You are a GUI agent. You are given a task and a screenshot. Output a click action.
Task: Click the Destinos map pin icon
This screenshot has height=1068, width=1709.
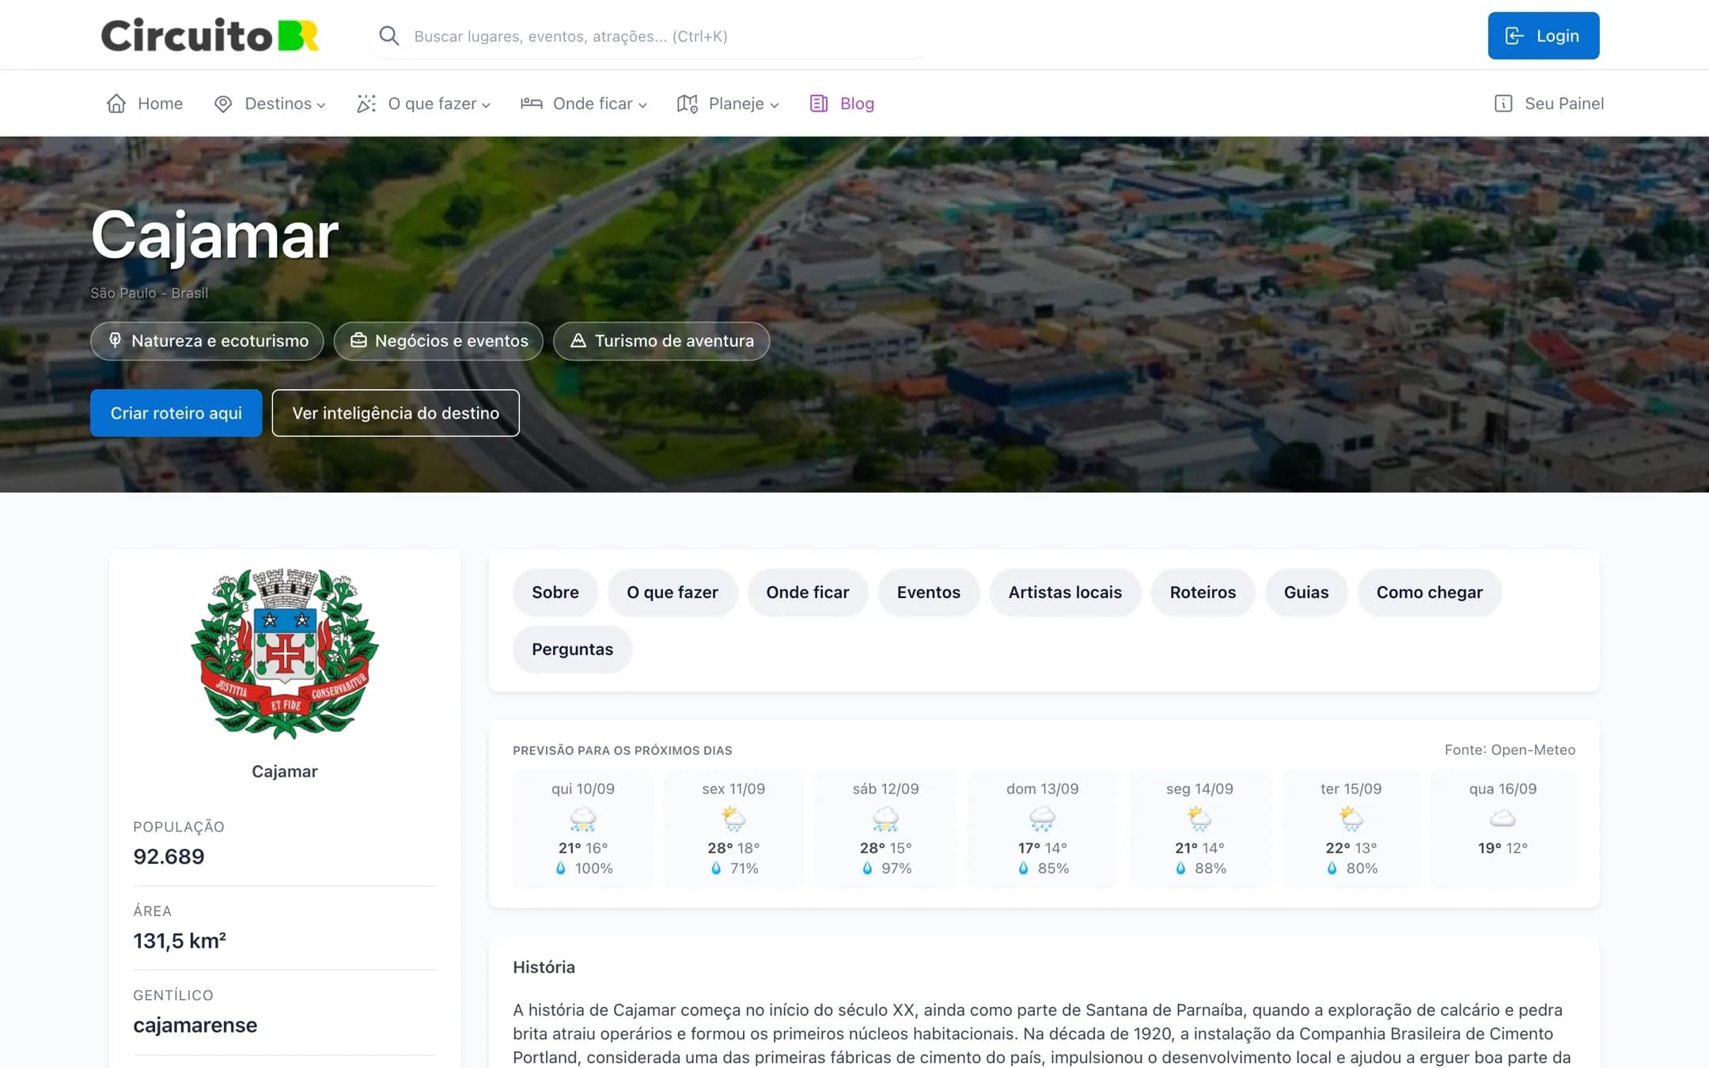pos(223,104)
